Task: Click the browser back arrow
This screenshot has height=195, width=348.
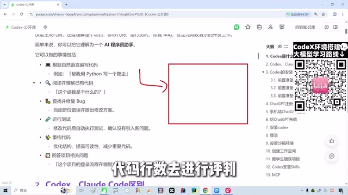Action: click(x=5, y=14)
